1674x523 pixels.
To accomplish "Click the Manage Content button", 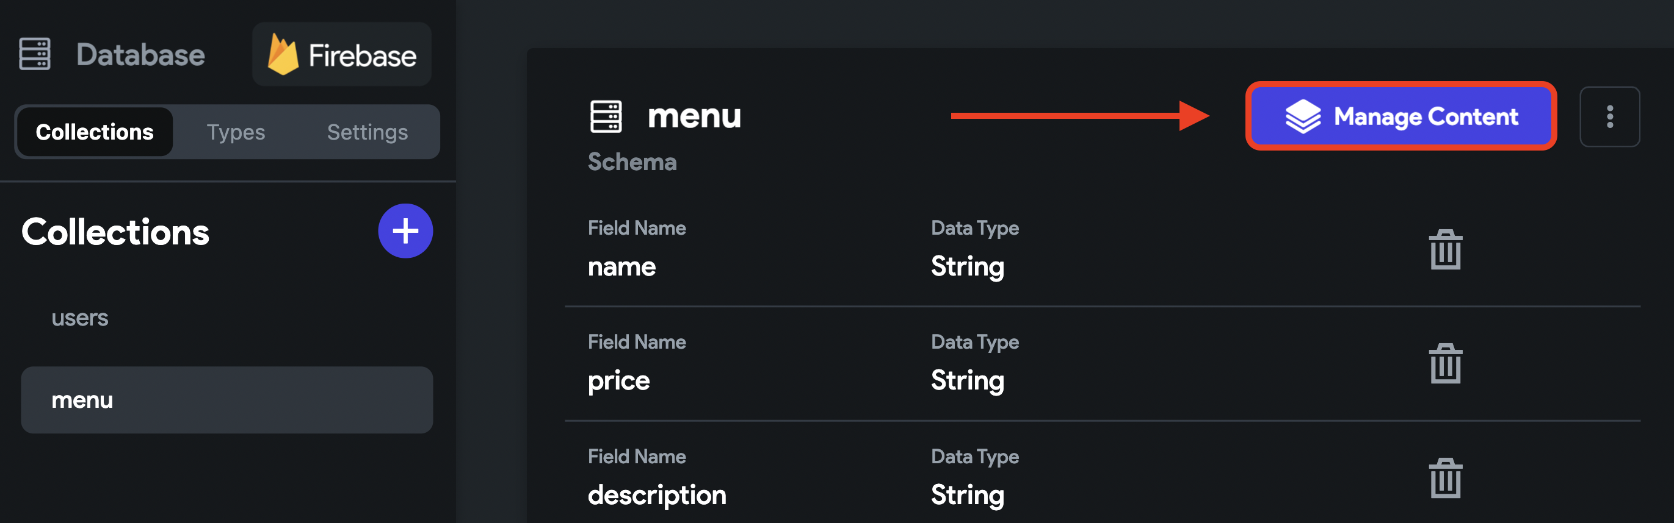I will tap(1400, 117).
